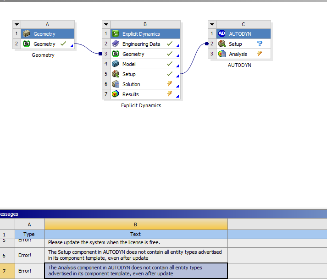Click column A header in Messages table
The height and width of the screenshot is (279, 327).
30,224
